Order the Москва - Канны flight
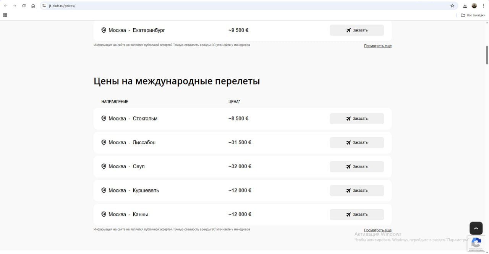The image size is (489, 254). point(356,215)
